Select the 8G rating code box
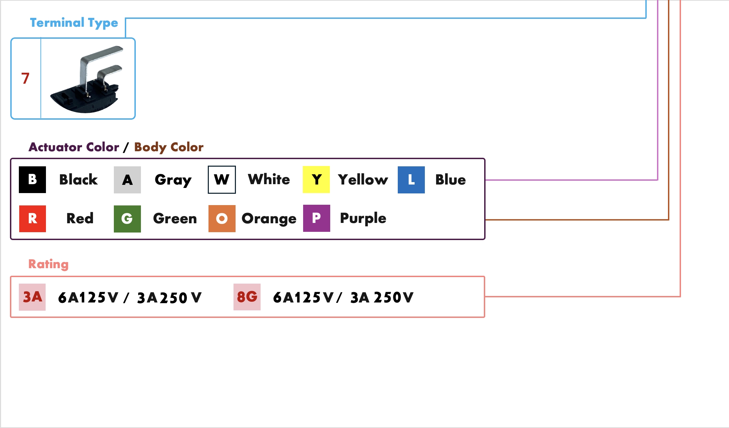 [x=247, y=297]
